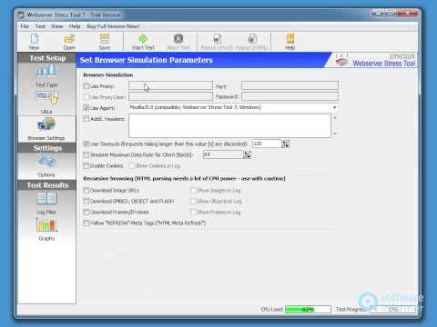Click the proxy Port input field

coord(290,85)
